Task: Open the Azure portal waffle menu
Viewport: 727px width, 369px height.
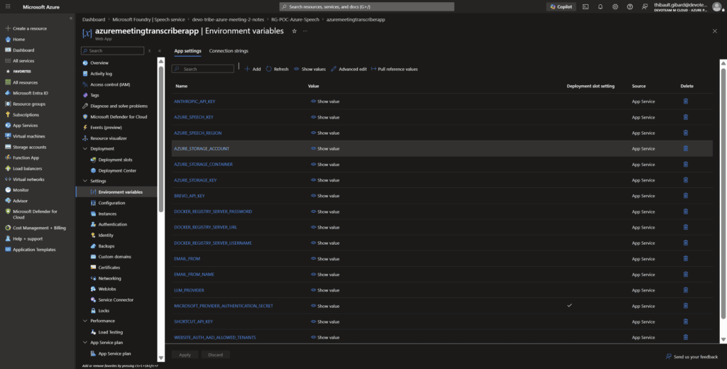Action: (8, 6)
